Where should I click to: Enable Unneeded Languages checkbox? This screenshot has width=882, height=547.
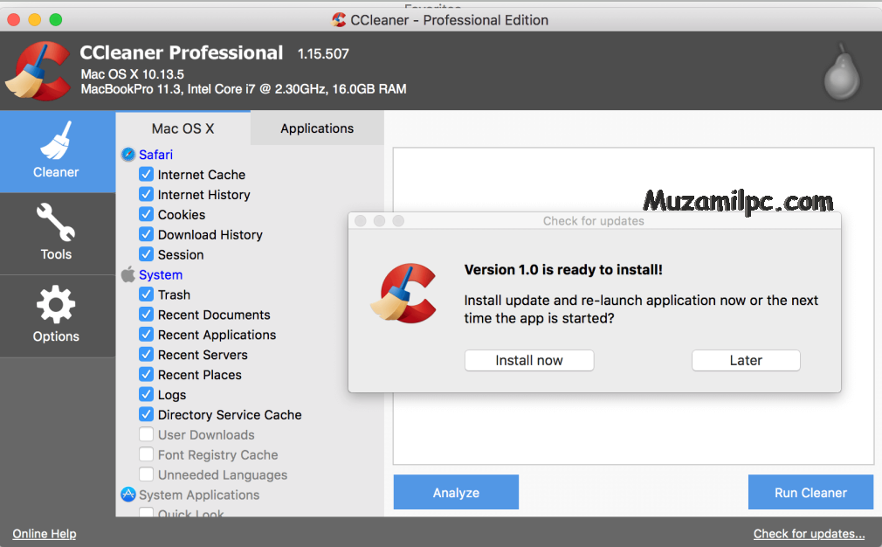point(146,474)
